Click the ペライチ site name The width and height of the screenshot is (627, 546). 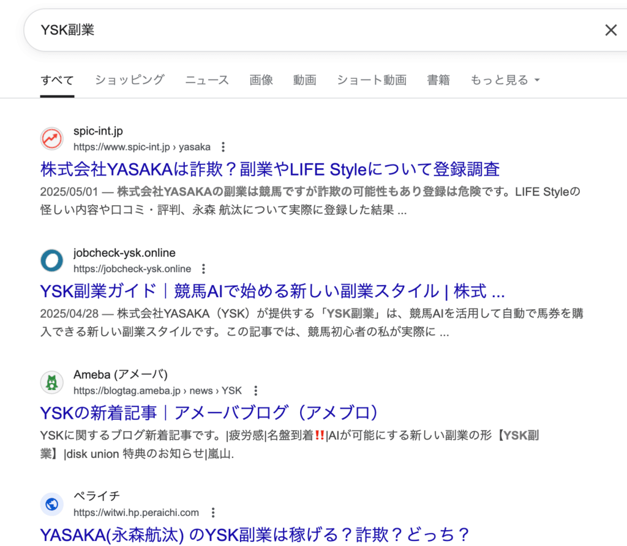pos(97,496)
